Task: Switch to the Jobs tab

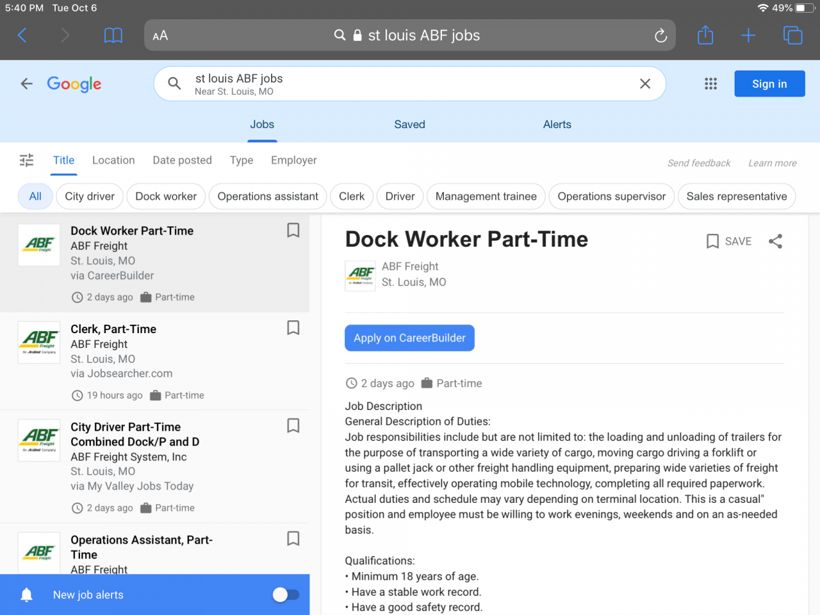Action: [262, 124]
